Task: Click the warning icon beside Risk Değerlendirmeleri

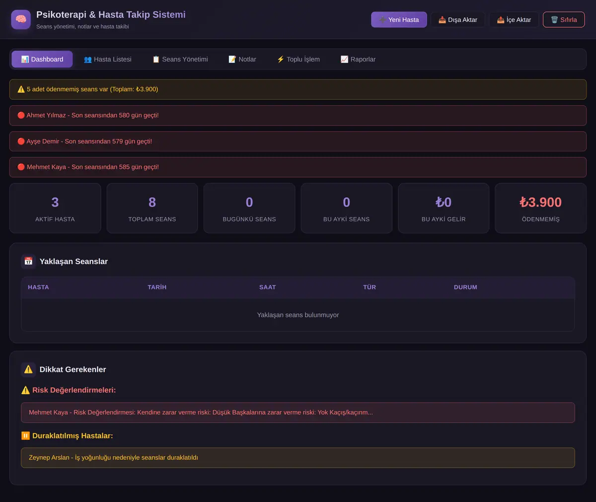Action: click(25, 390)
